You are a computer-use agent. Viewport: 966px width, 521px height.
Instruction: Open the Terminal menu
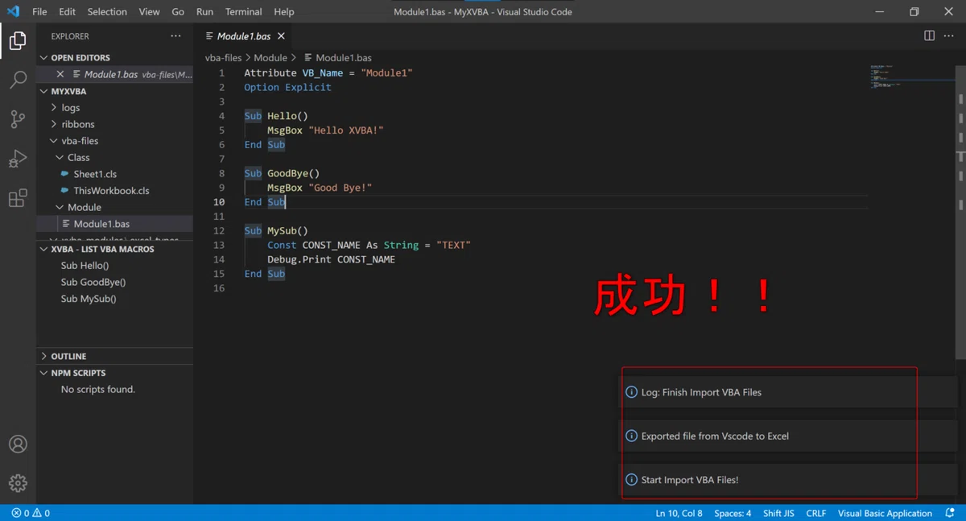coord(243,12)
